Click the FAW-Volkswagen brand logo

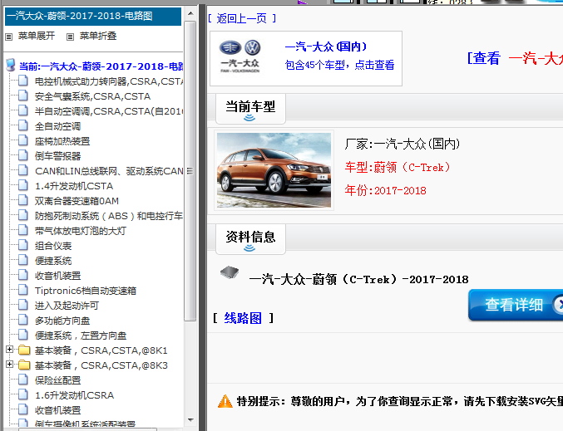tap(240, 56)
